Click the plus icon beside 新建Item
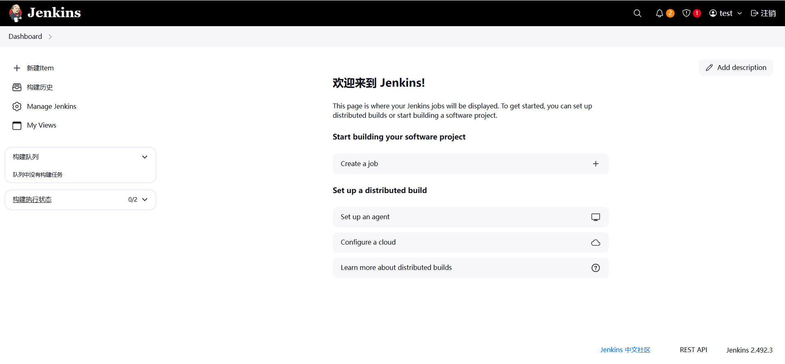The height and width of the screenshot is (364, 785). click(17, 68)
